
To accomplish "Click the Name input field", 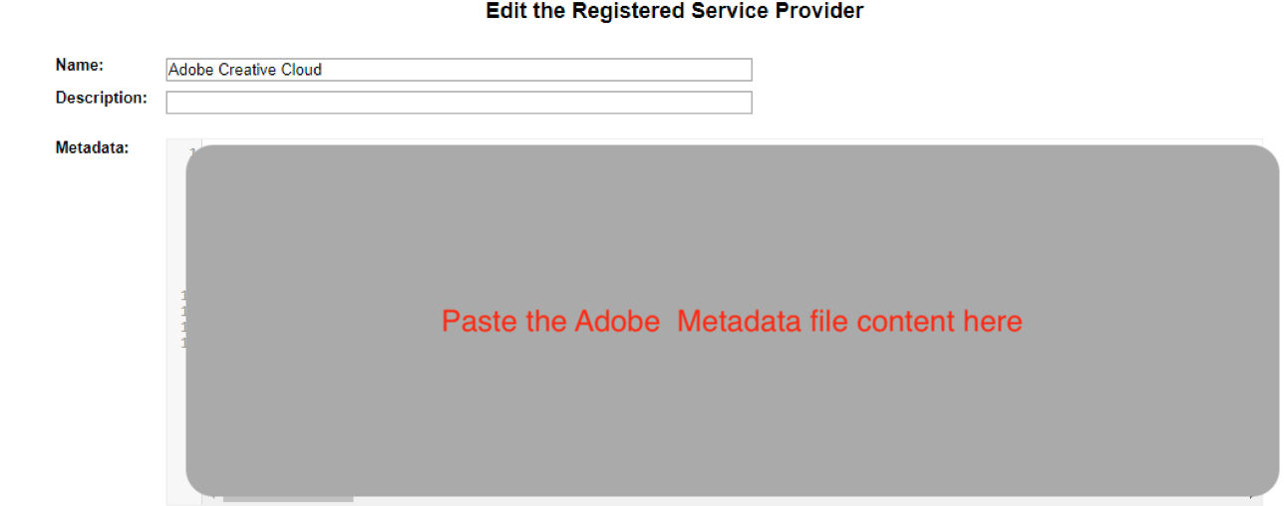I will pyautogui.click(x=459, y=70).
